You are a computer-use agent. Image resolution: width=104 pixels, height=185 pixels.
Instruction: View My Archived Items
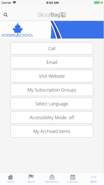(x=52, y=131)
